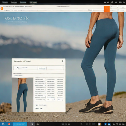Click the orange square button in browser toolbar
The height and width of the screenshot is (126, 126).
(107, 9)
